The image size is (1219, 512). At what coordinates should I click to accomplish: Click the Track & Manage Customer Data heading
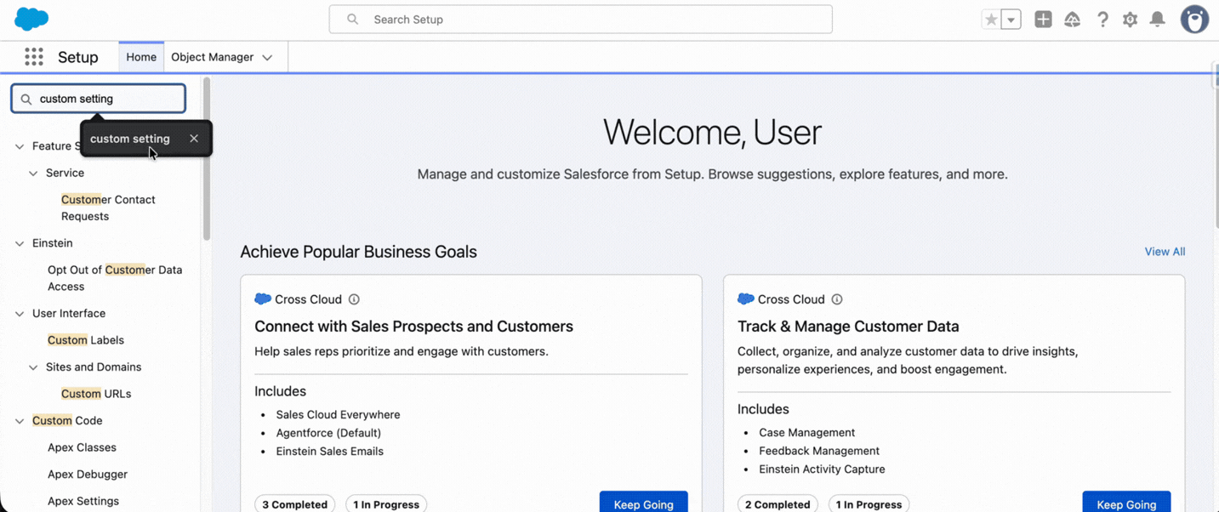click(848, 327)
